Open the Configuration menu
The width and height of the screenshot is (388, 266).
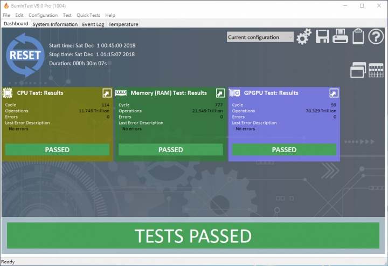[x=43, y=15]
